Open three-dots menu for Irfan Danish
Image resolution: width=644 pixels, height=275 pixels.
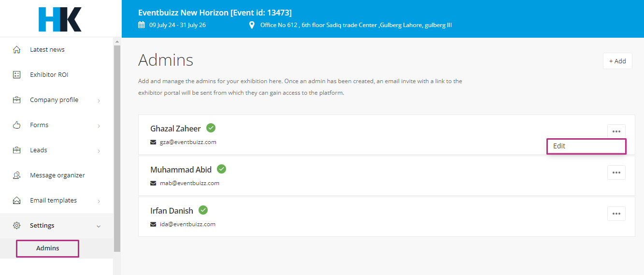(x=616, y=214)
